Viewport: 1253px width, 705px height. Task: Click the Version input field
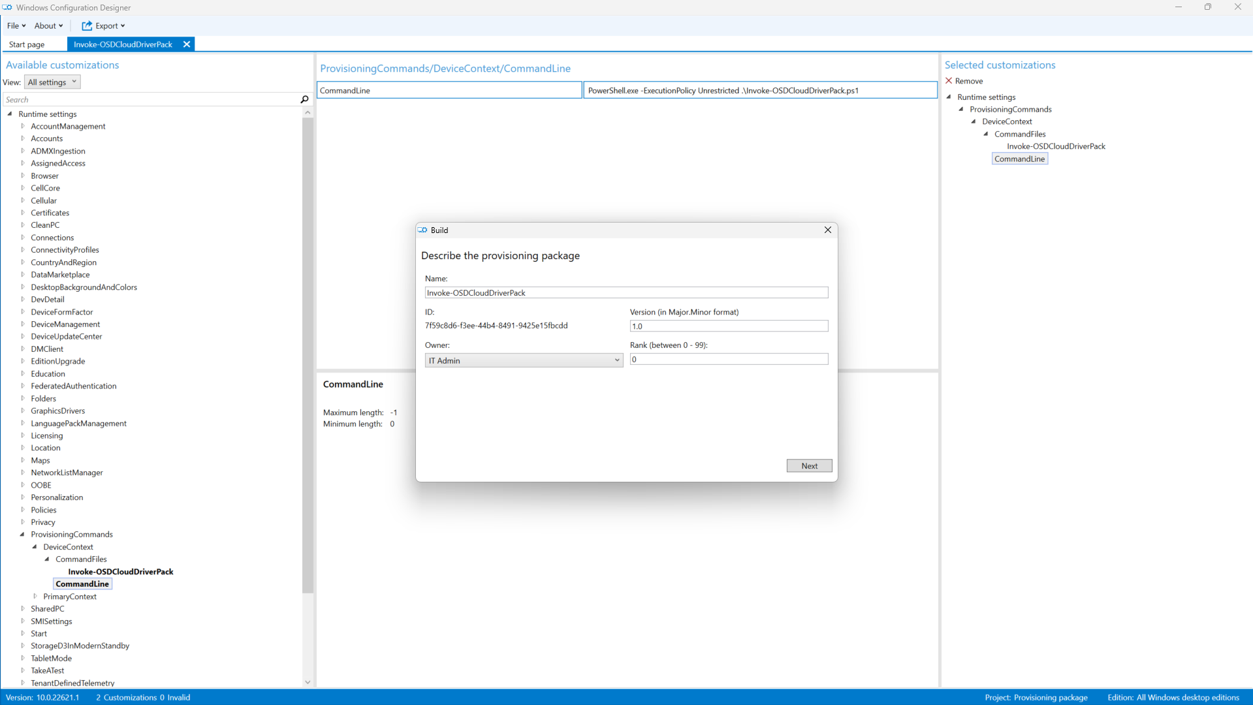(x=728, y=326)
